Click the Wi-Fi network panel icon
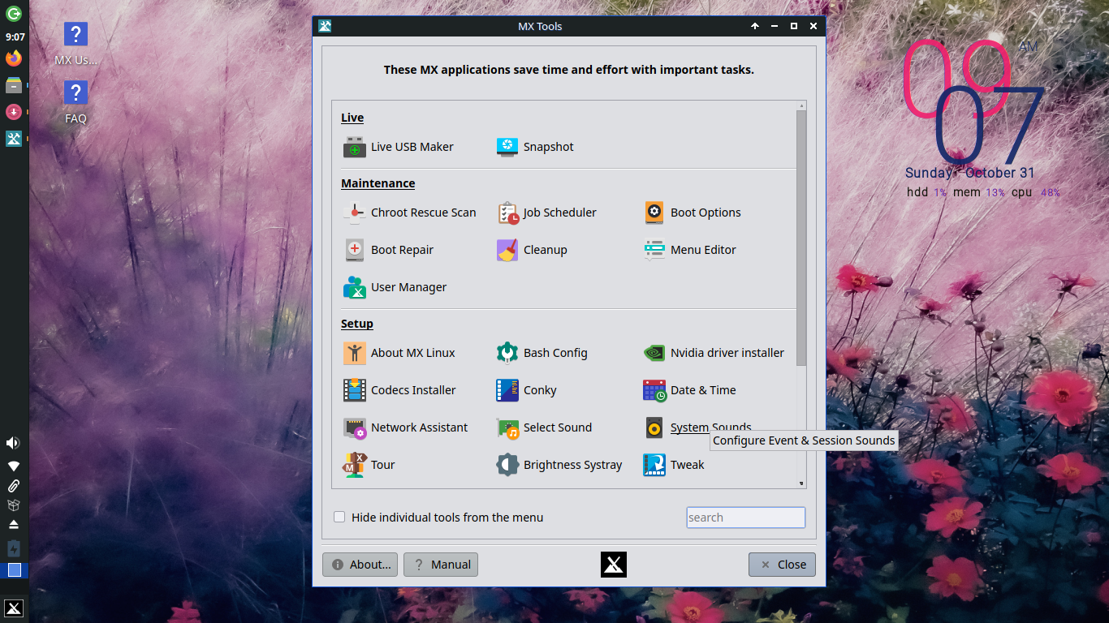This screenshot has height=623, width=1109. pos(14,466)
